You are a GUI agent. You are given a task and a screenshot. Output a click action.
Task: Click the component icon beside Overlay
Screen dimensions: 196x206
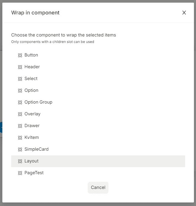click(x=20, y=114)
